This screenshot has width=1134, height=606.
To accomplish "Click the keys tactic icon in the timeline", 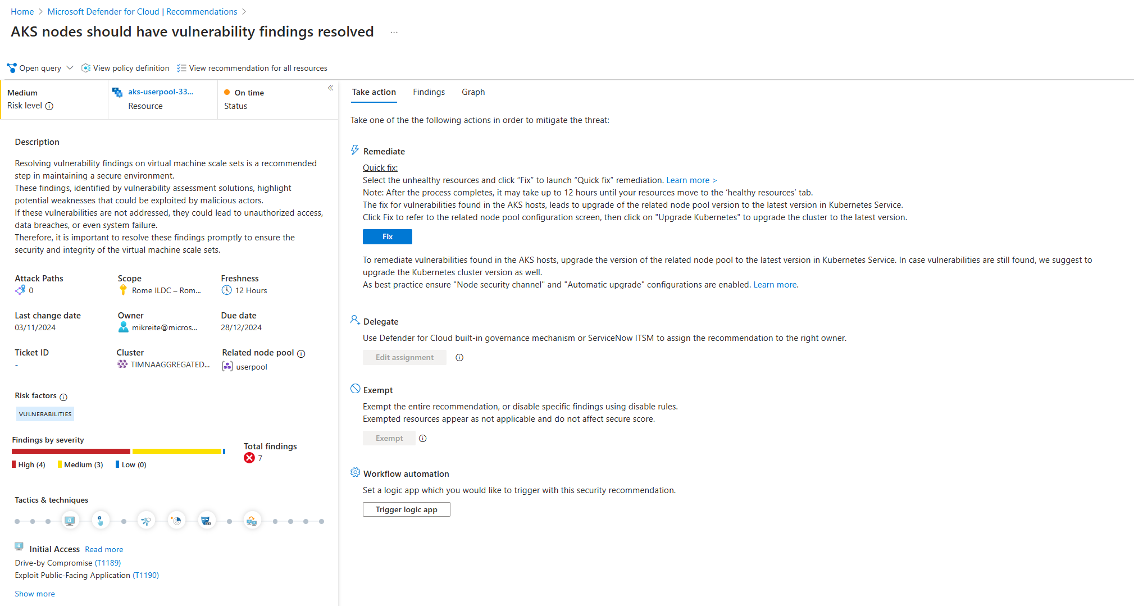I will [x=146, y=521].
